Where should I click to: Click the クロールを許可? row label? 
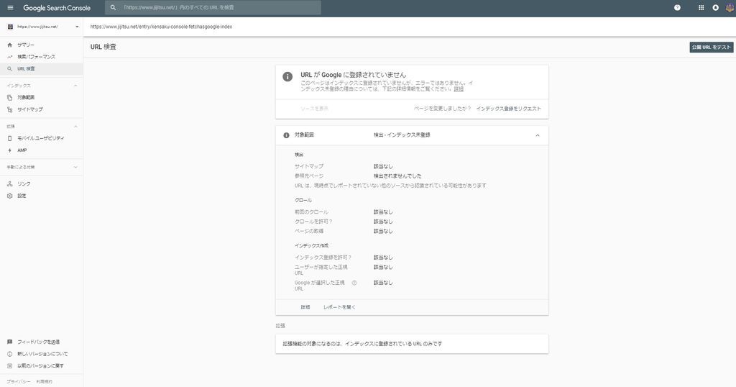click(x=313, y=222)
